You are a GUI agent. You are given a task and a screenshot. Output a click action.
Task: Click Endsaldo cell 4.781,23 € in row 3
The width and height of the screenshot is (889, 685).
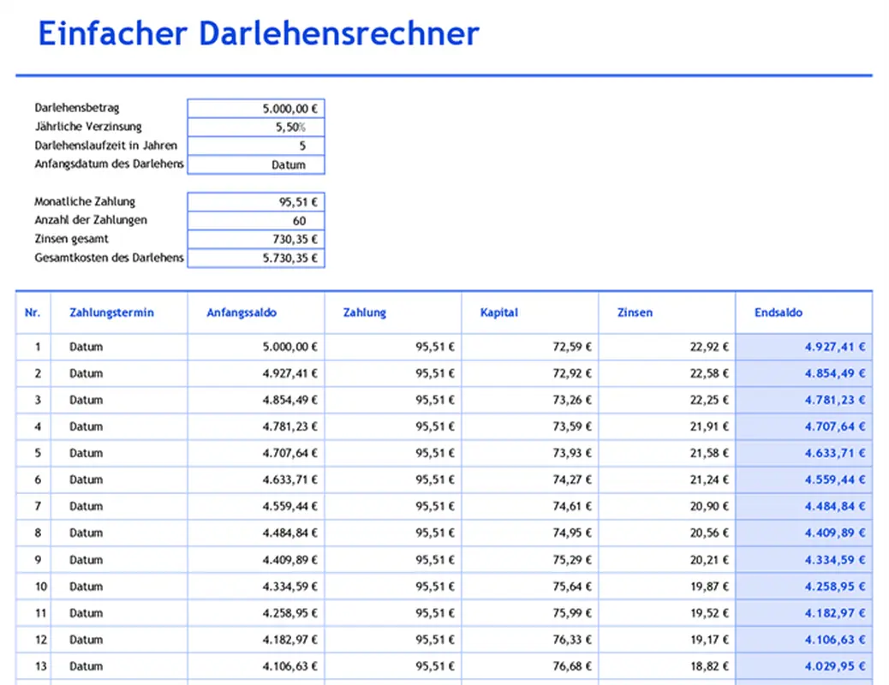804,400
